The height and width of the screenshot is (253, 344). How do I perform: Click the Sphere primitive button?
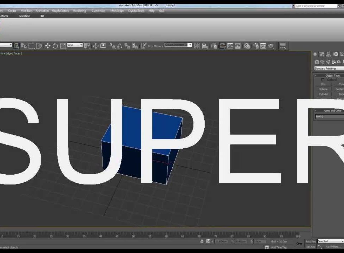tap(323, 89)
